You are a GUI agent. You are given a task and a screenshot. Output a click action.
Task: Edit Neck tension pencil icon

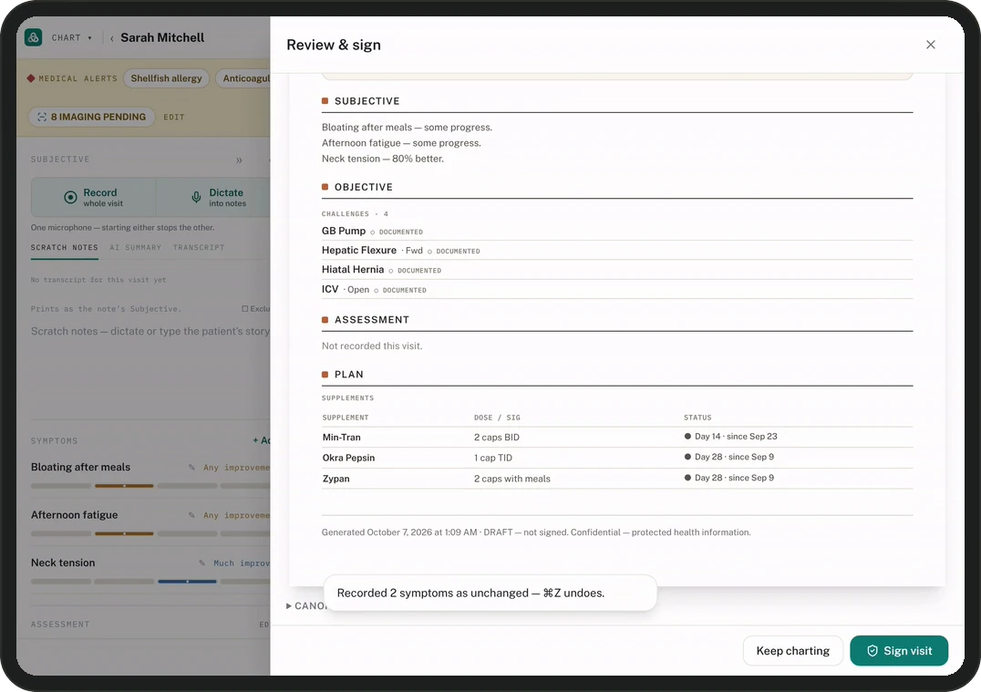201,563
